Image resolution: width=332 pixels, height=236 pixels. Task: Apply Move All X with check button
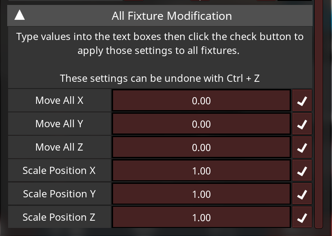click(302, 101)
